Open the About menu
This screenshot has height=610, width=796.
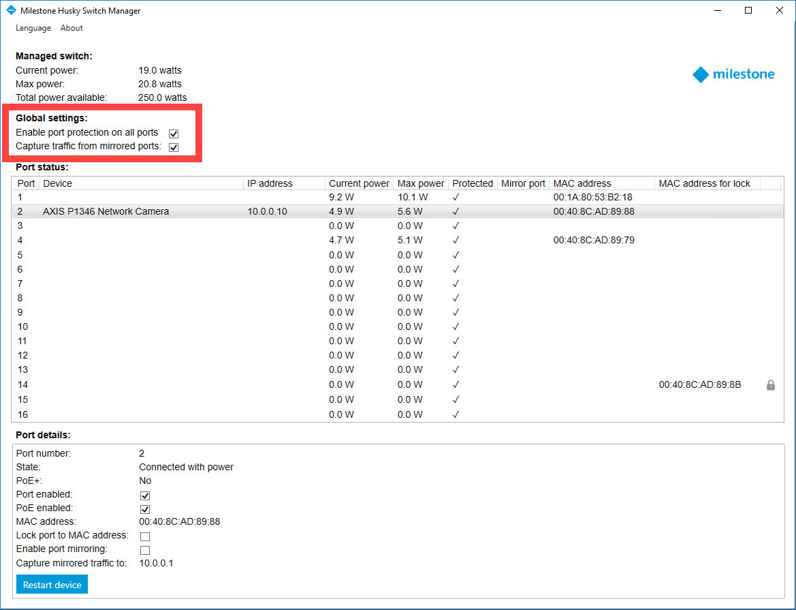point(71,28)
